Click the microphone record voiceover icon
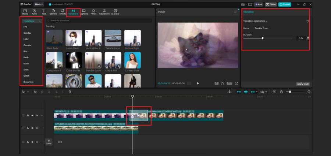This screenshot has width=331, height=156. tap(229, 92)
